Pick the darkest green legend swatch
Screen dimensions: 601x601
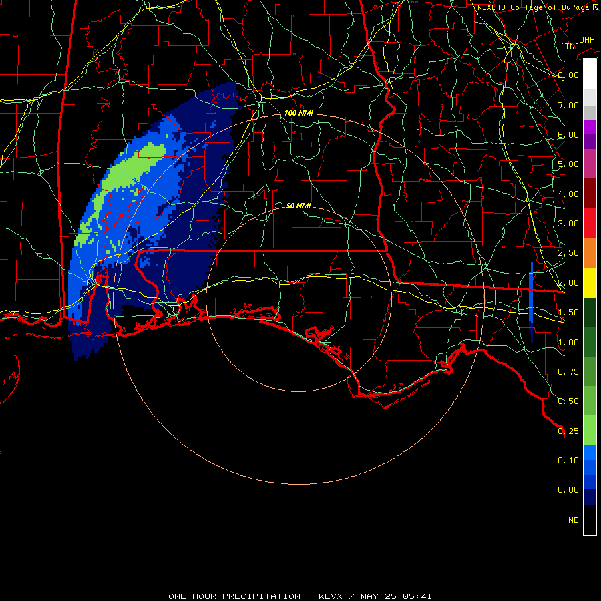click(x=590, y=312)
